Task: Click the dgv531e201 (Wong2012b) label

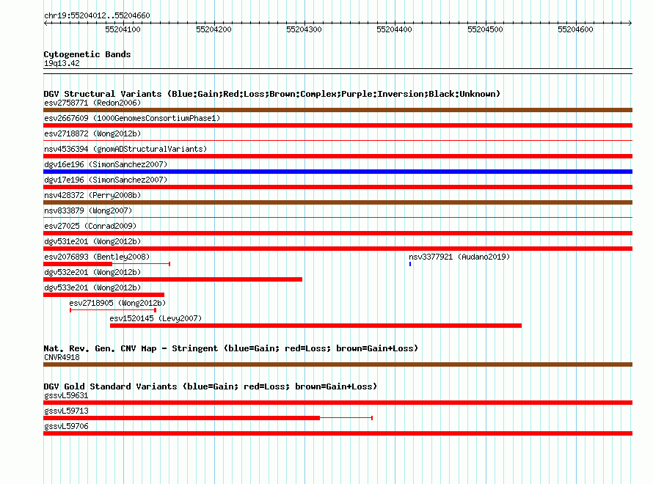Action: [x=92, y=241]
